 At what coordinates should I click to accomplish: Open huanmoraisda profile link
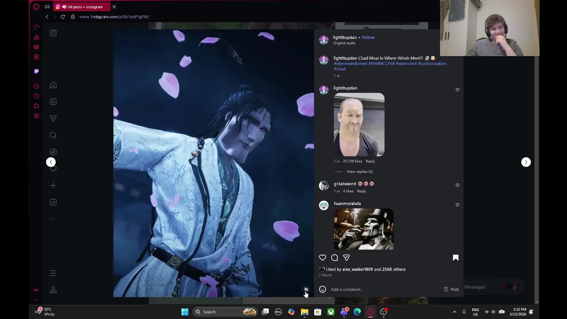[347, 203]
